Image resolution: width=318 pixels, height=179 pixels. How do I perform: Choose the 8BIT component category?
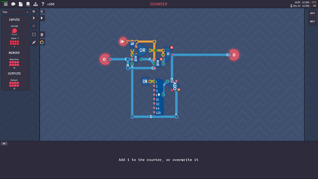(x=312, y=21)
